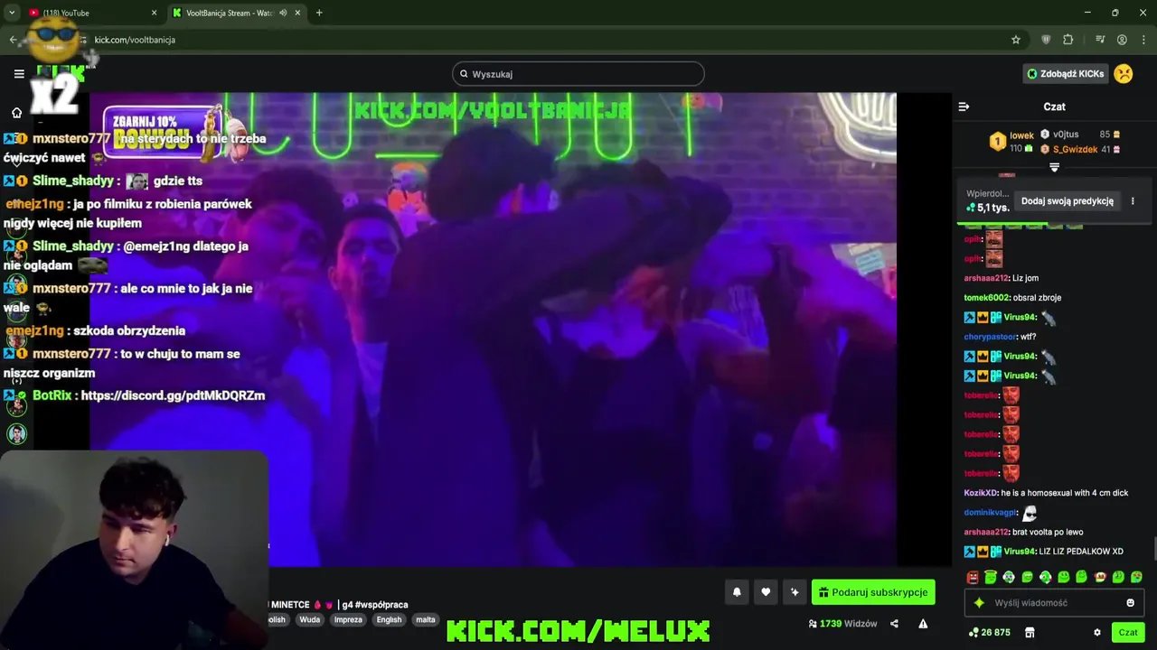Click the Podaruj subskrypcje button
This screenshot has height=650, width=1157.
[873, 592]
